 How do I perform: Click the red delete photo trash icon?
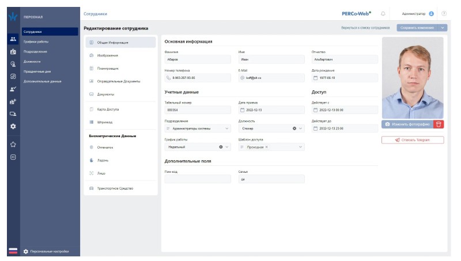point(439,124)
